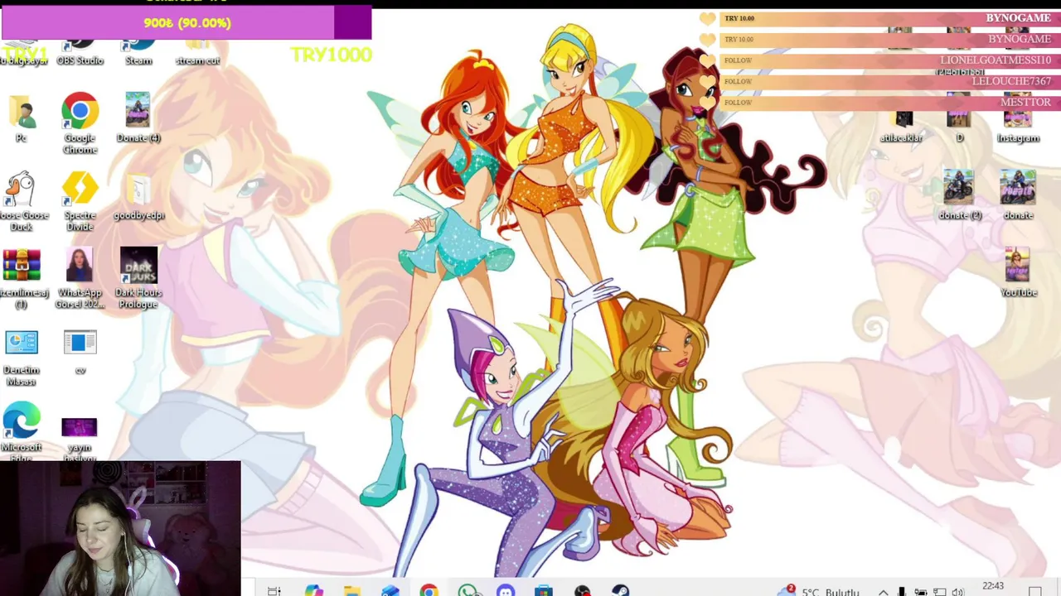This screenshot has height=596, width=1061.
Task: Open the weather widget showing 5°C Bulutlu
Action: (x=821, y=591)
